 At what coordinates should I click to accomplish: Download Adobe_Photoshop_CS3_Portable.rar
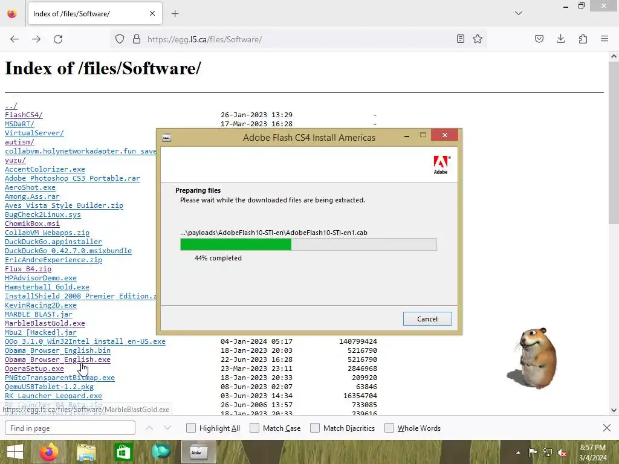point(73,178)
